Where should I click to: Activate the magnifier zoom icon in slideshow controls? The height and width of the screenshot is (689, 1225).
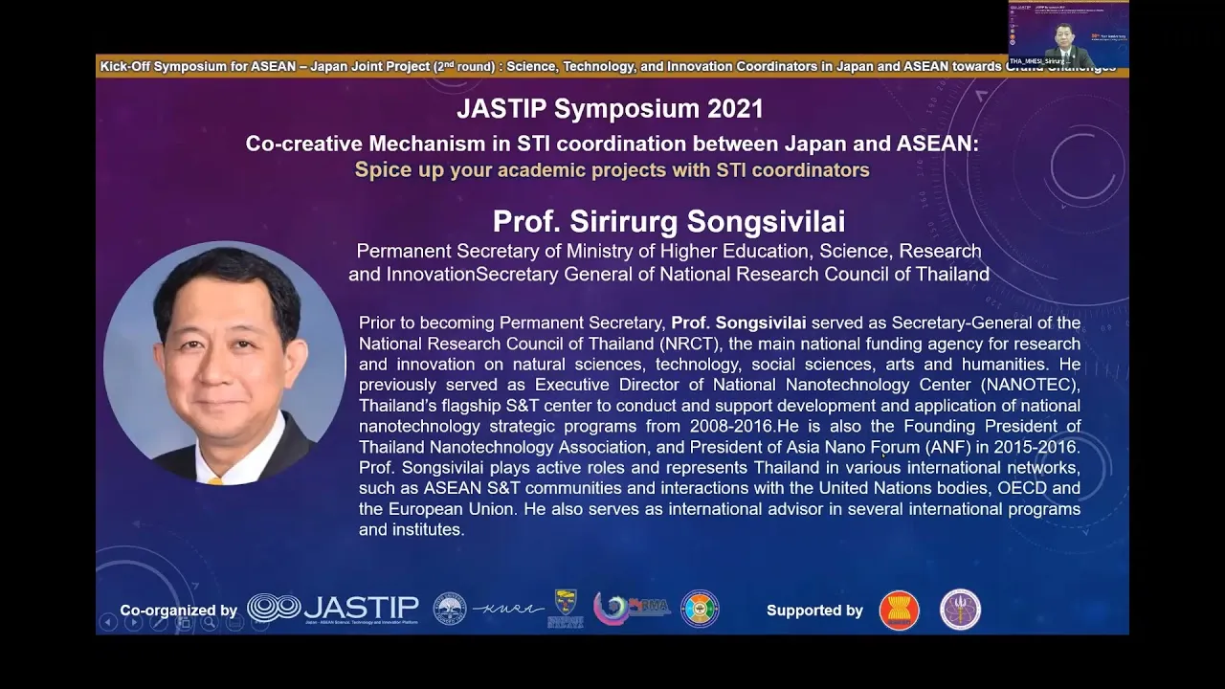[x=210, y=622]
